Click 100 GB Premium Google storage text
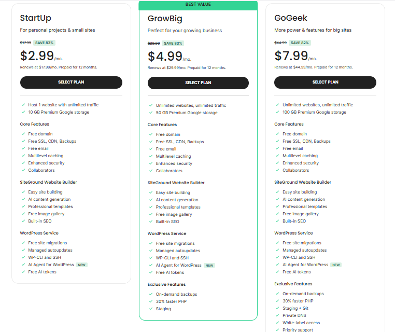Screen dimensions: 395x332 click(x=314, y=112)
